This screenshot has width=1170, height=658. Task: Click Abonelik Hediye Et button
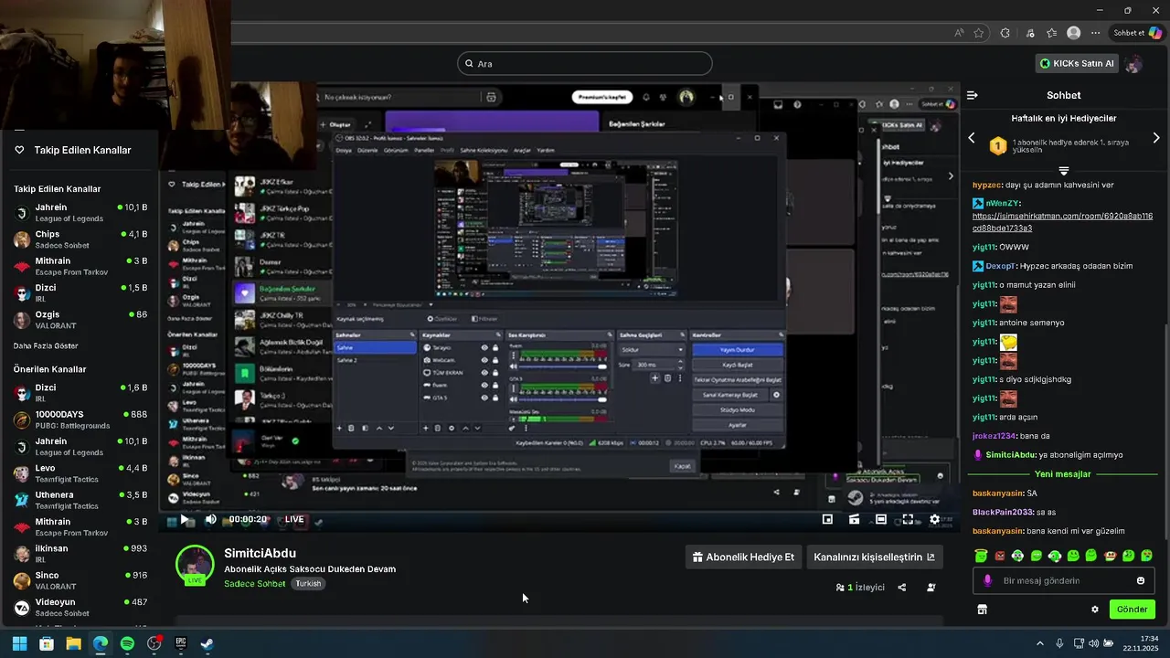click(742, 557)
